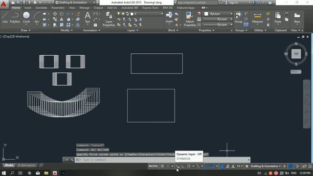
Task: Click Match Properties tool
Action: pos(190,19)
